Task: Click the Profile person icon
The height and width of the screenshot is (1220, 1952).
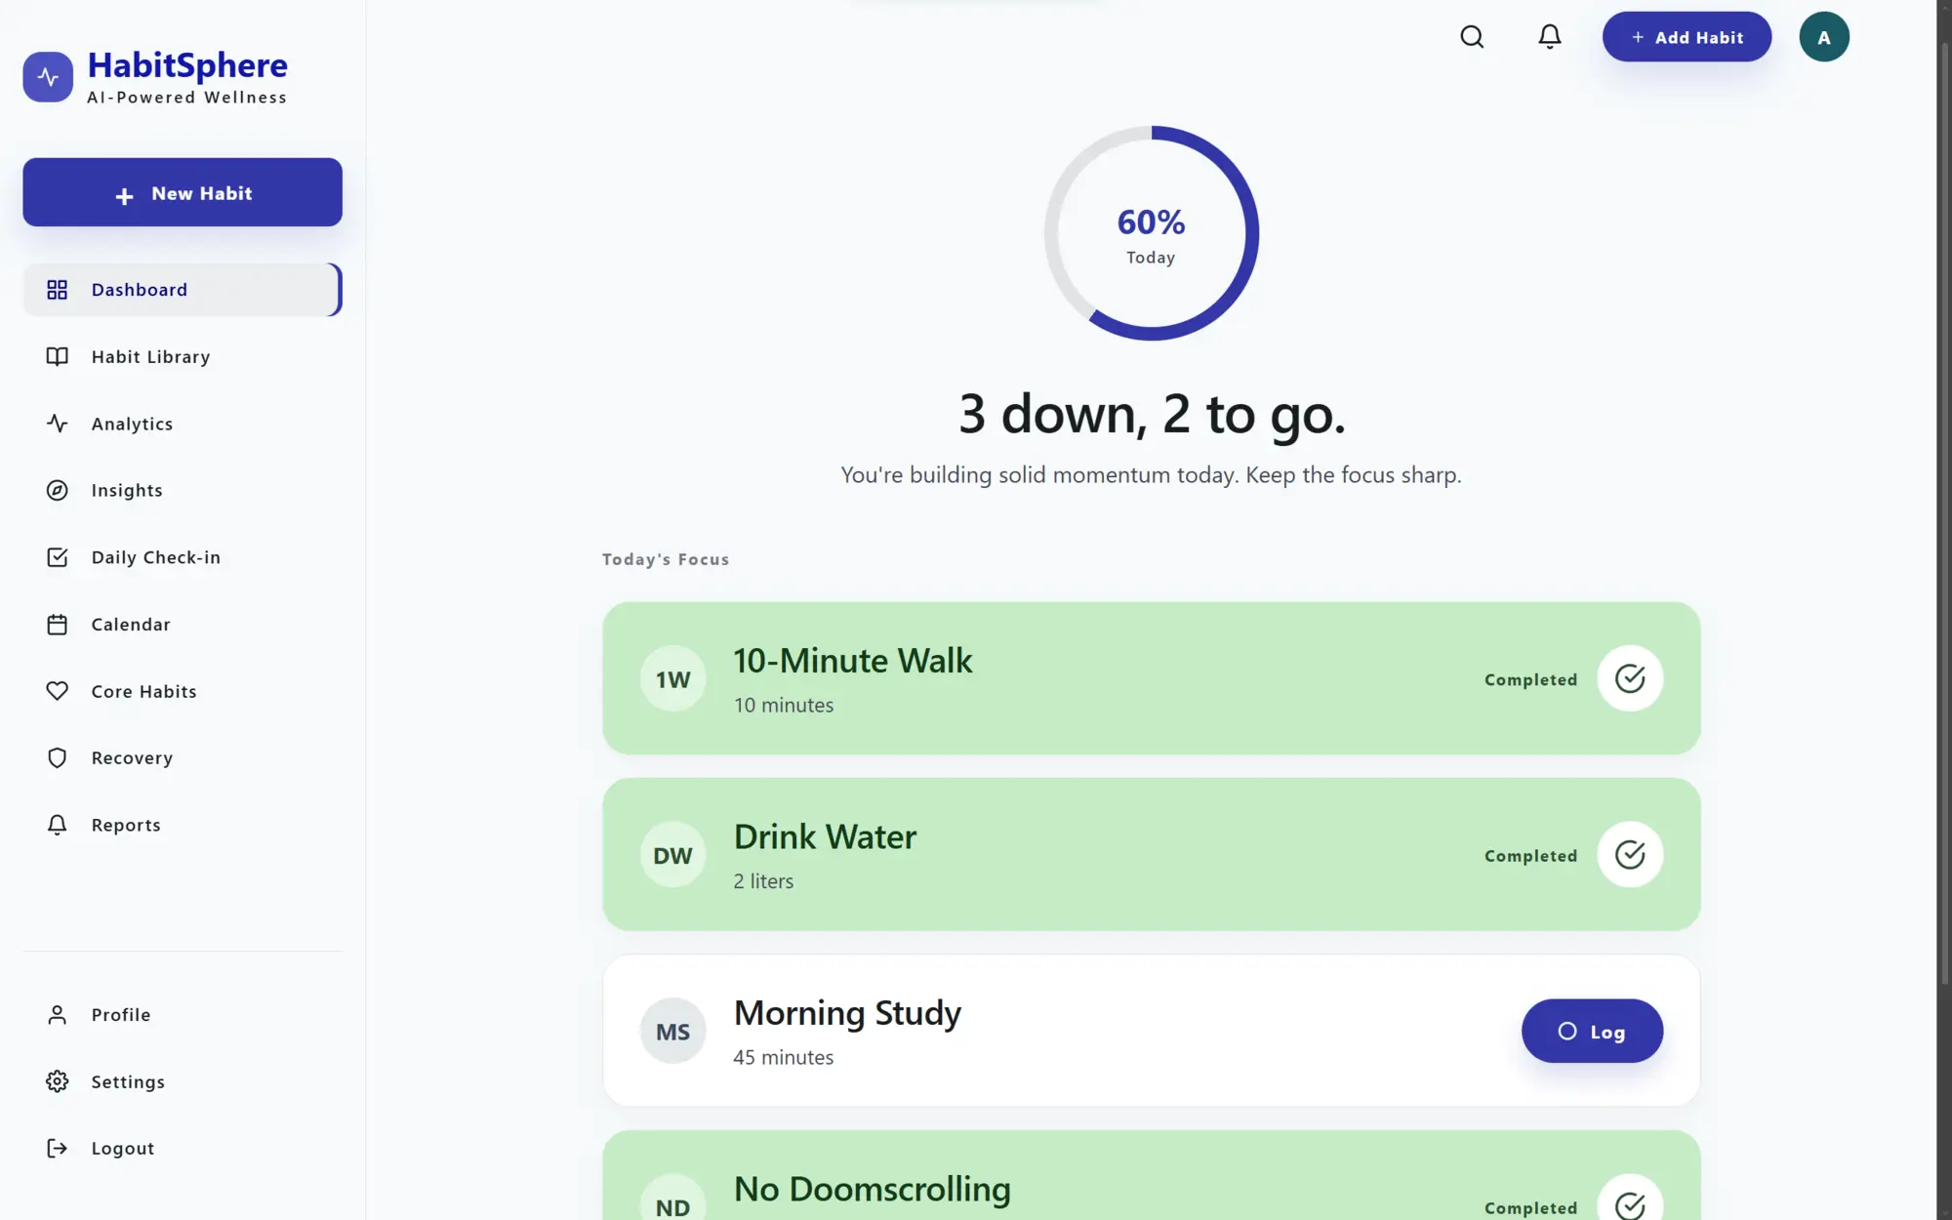Action: pyautogui.click(x=58, y=1015)
